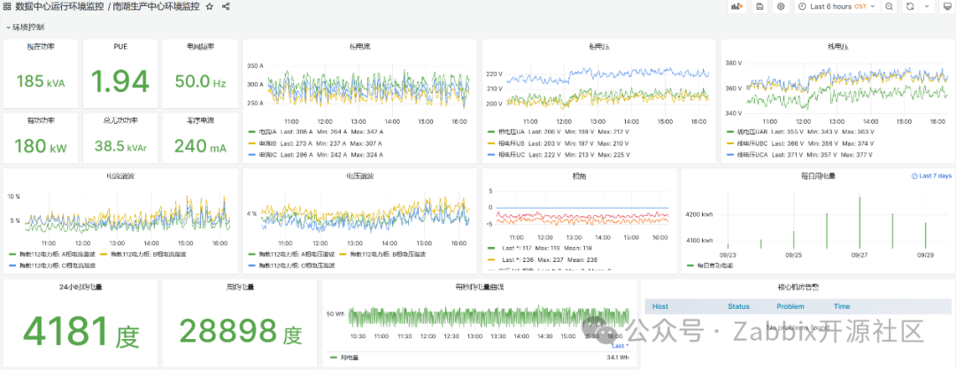The width and height of the screenshot is (956, 370).
Task: Star this dashboard as a favorite
Action: coord(210,6)
